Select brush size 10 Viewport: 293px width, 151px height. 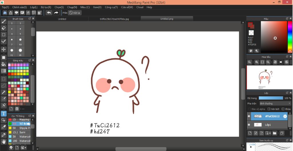click(20, 41)
